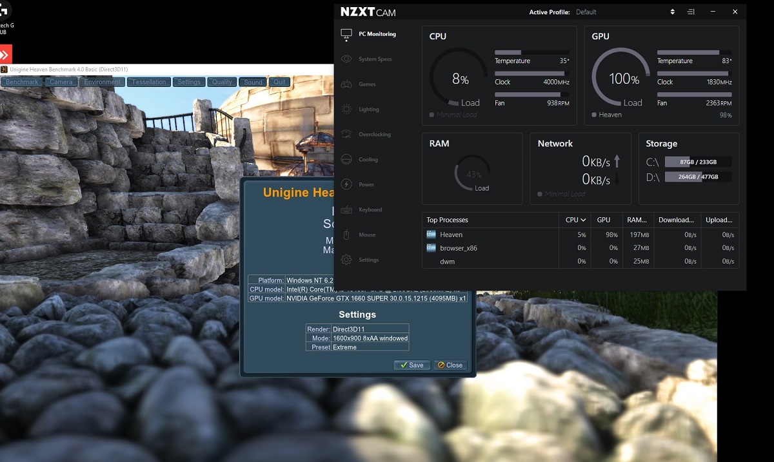Open Quality menu in Heaven
Screen dimensions: 774x462
click(222, 82)
